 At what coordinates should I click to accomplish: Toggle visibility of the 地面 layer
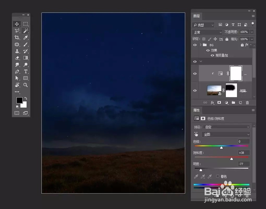coord(195,90)
